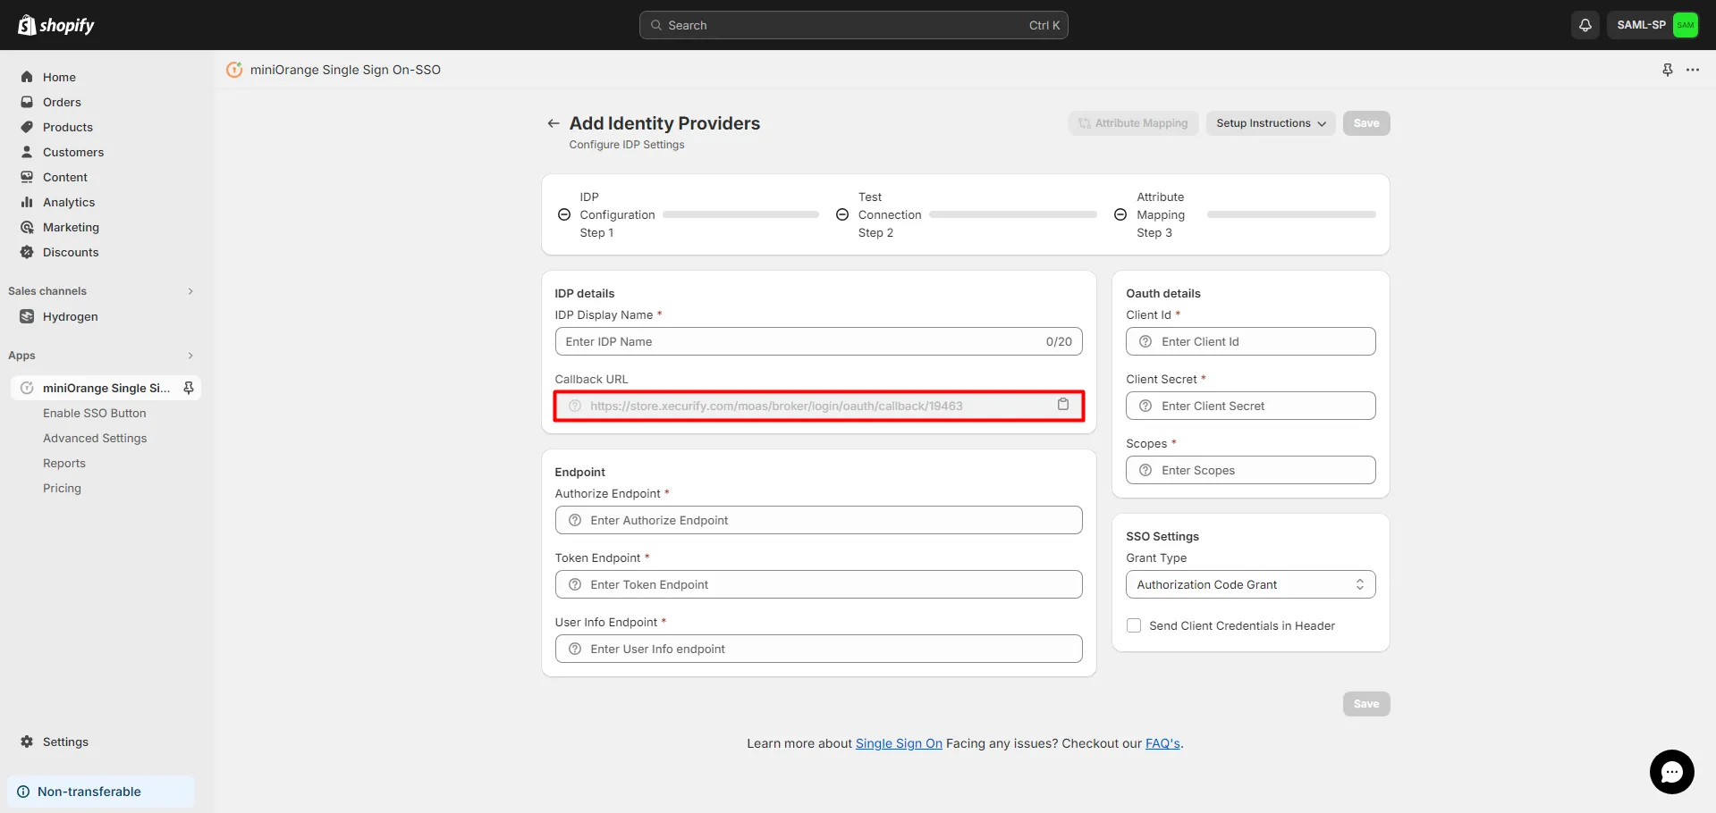1716x813 pixels.
Task: Copy the Callback URL with clipboard icon
Action: tap(1063, 405)
